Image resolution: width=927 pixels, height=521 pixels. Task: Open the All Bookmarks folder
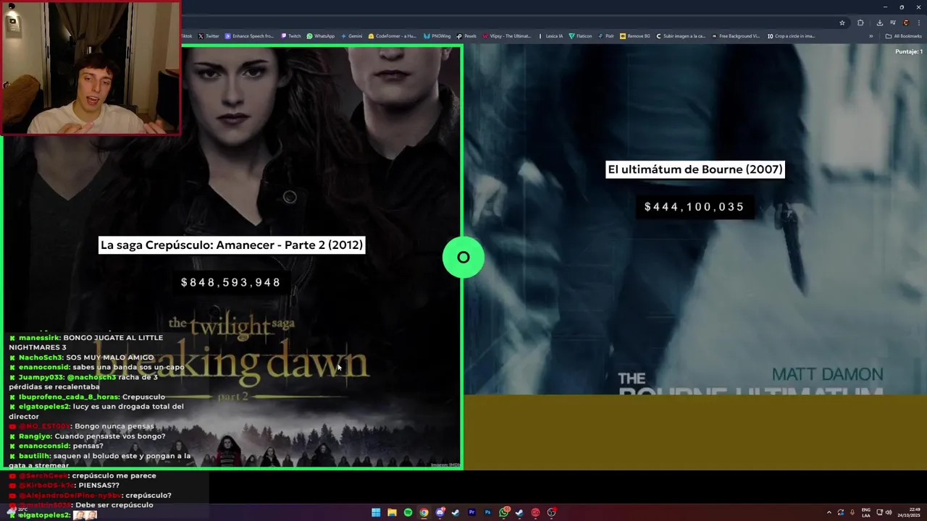click(903, 36)
